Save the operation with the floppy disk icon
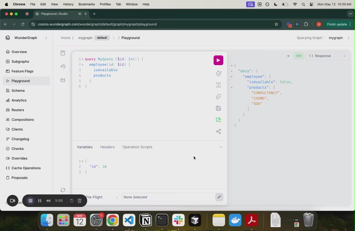This screenshot has height=231, width=355. pos(218,108)
